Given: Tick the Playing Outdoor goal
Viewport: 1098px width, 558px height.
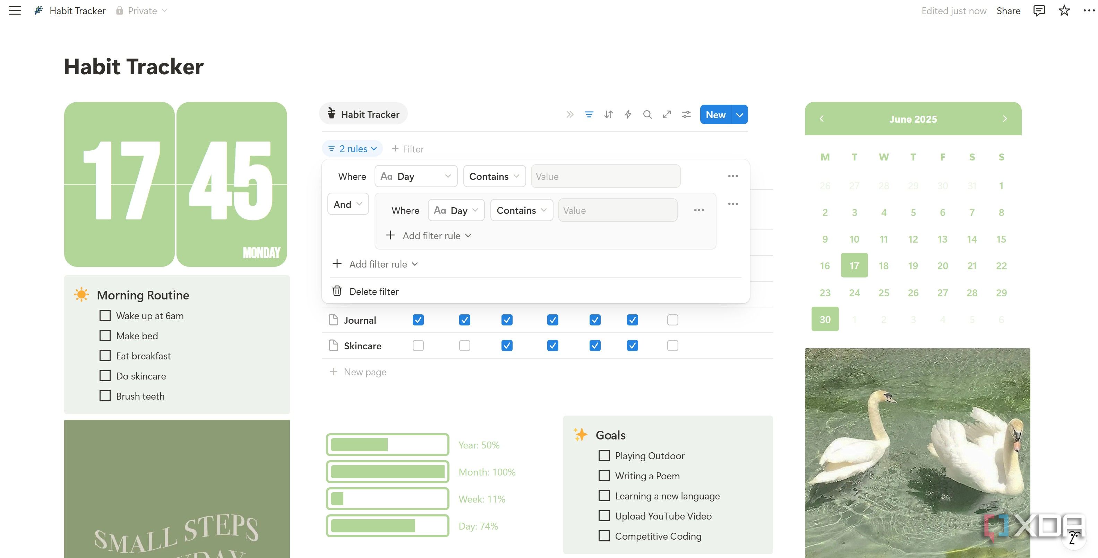Looking at the screenshot, I should click(x=603, y=455).
